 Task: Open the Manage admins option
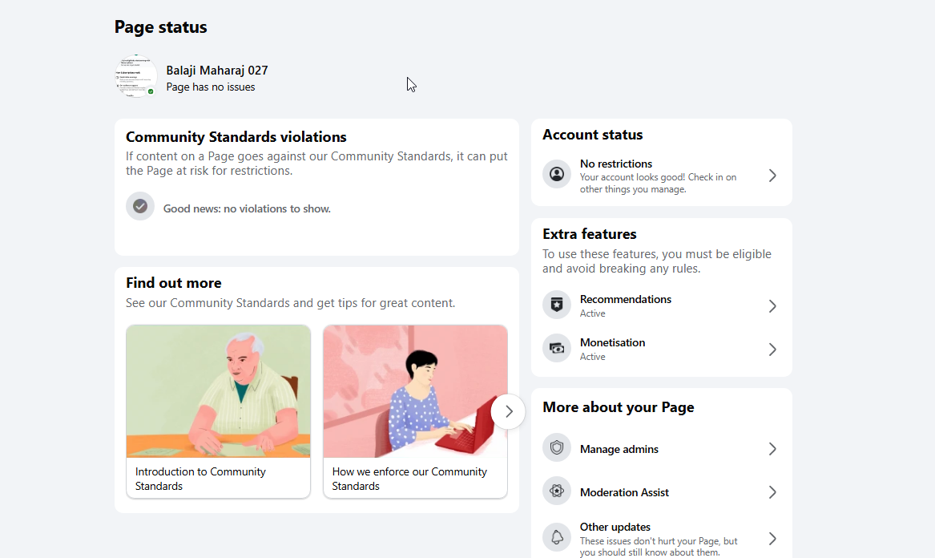661,449
